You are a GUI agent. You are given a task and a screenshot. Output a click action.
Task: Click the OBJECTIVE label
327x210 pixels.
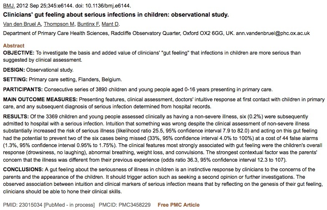tap(18, 53)
